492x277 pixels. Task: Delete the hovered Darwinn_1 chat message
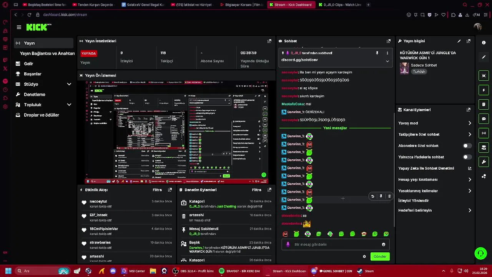pyautogui.click(x=389, y=196)
